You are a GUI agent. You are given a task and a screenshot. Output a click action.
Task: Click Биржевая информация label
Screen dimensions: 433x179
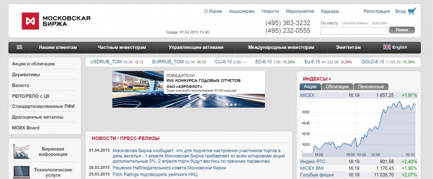coord(53,151)
